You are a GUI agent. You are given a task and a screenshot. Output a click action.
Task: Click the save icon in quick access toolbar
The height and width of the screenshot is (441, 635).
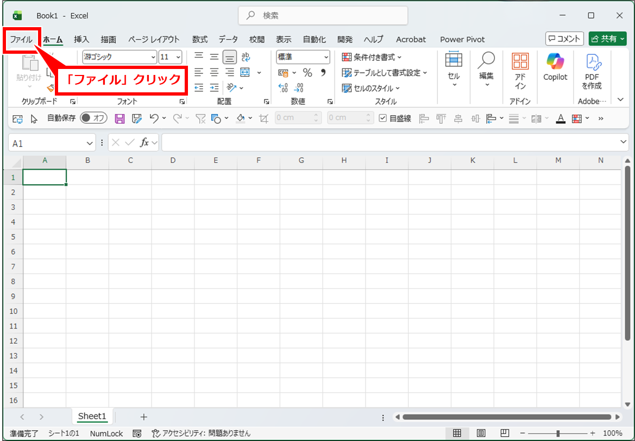120,118
